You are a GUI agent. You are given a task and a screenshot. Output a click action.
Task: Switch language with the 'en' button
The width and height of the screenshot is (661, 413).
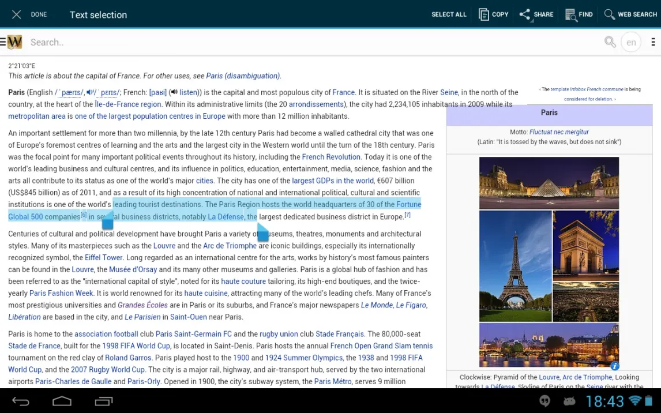coord(631,42)
